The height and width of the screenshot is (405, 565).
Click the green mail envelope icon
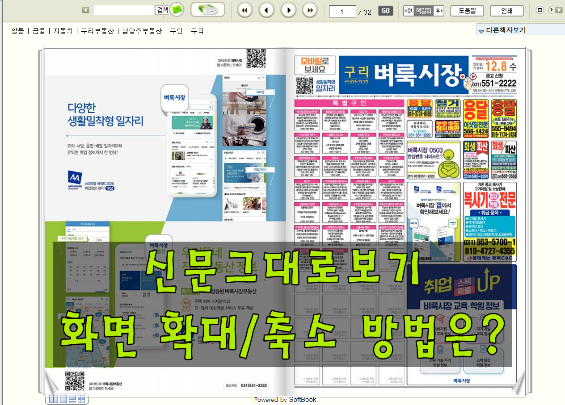click(x=177, y=9)
